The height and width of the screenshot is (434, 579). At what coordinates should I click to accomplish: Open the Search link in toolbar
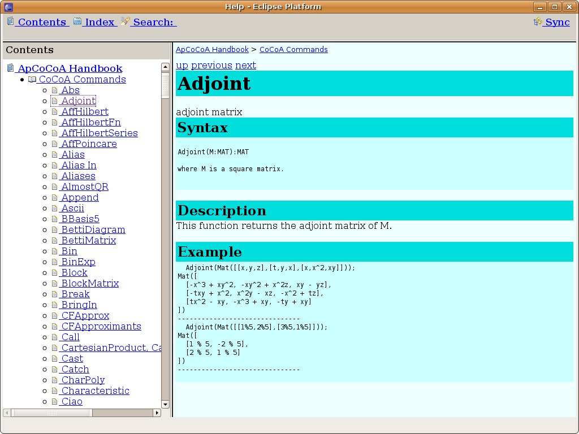pos(153,22)
